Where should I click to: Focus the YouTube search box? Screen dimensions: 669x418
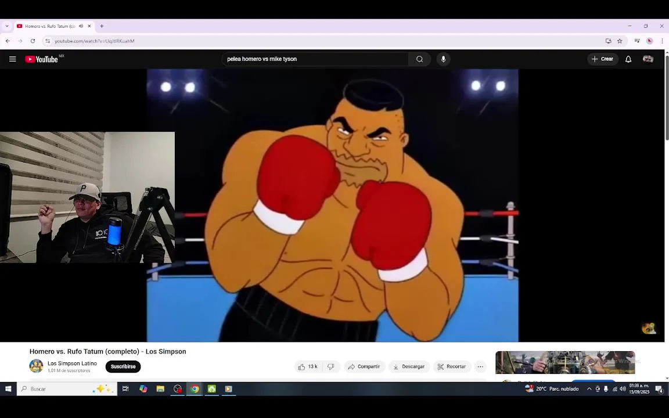[315, 59]
